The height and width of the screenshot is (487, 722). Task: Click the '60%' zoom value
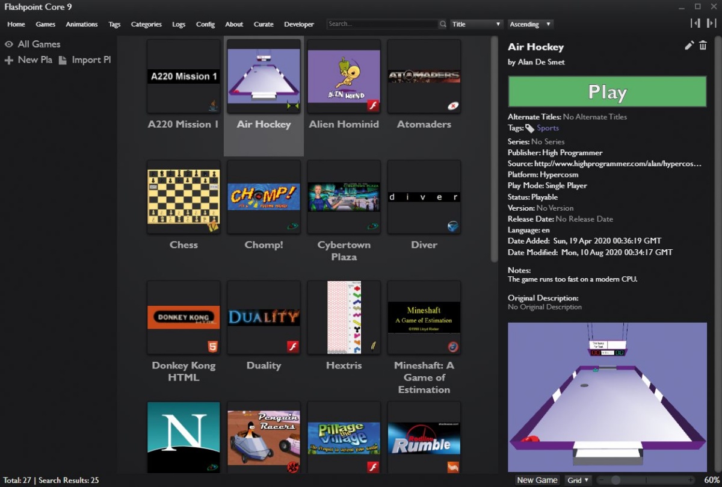click(x=711, y=480)
